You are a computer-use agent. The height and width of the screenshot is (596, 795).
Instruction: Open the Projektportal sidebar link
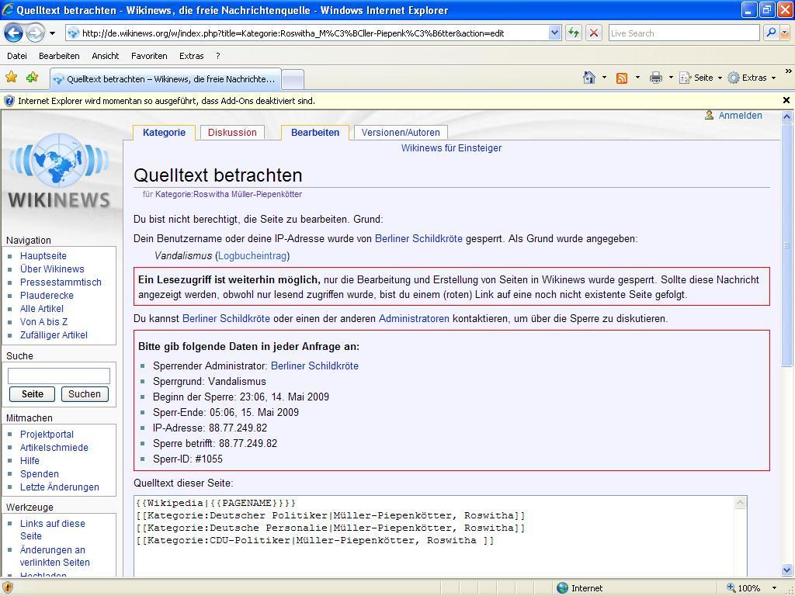pos(47,435)
